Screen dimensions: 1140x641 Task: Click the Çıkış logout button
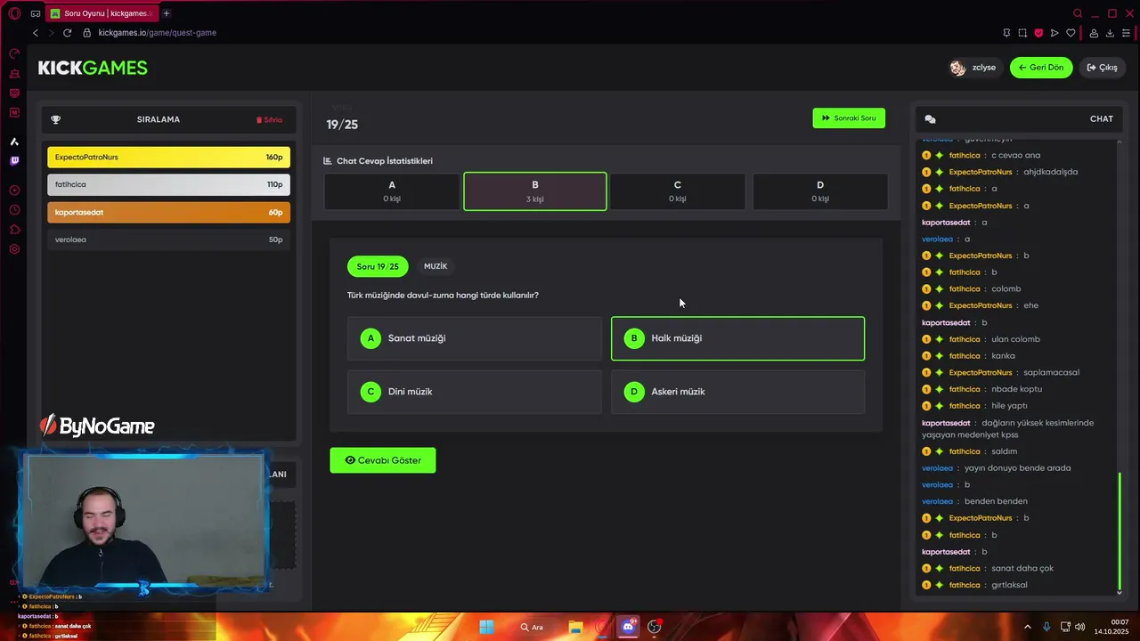1103,68
